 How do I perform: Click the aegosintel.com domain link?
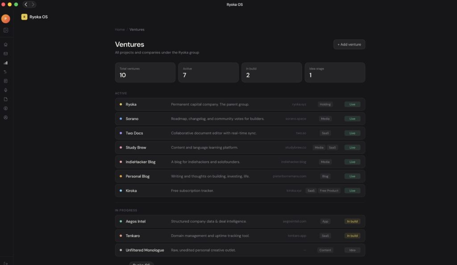tap(295, 221)
